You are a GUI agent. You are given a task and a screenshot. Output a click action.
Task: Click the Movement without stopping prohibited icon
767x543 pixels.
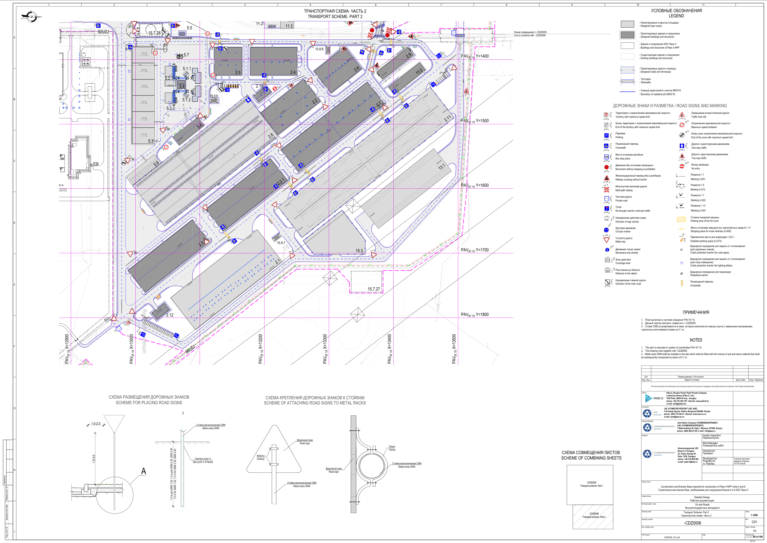point(606,167)
